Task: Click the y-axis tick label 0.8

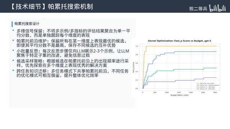Action: click(137, 54)
